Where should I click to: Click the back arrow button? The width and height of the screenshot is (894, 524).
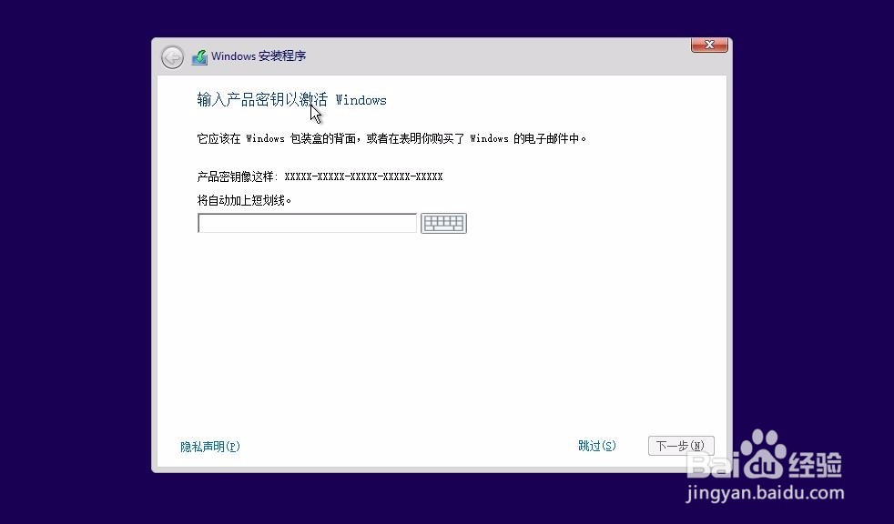click(x=172, y=57)
